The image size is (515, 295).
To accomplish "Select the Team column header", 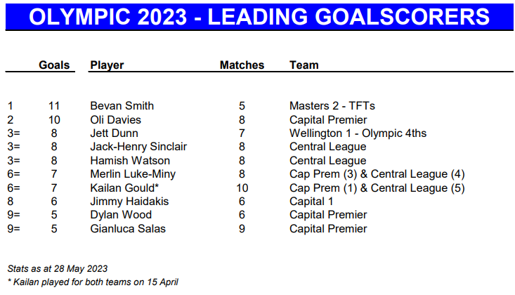I will [304, 65].
